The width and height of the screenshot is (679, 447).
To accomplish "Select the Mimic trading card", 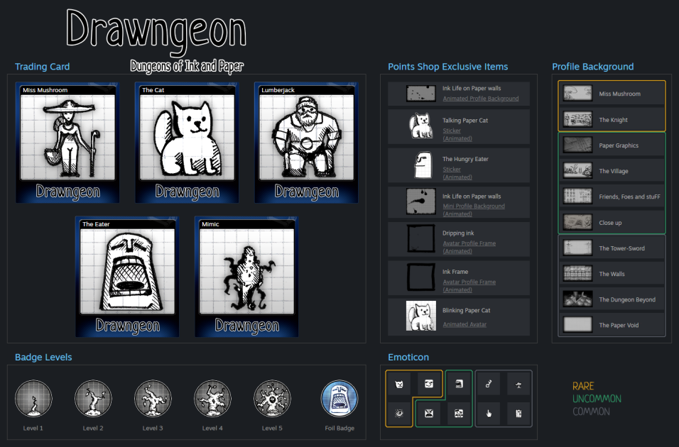I will 247,277.
